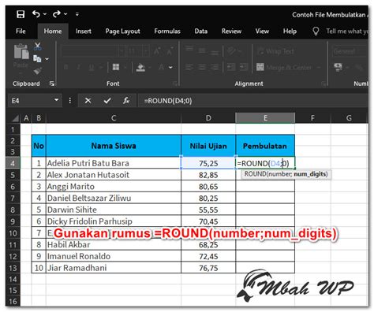Click the value 80,65 in Nilai Ujian
374x312 pixels.
(x=208, y=187)
